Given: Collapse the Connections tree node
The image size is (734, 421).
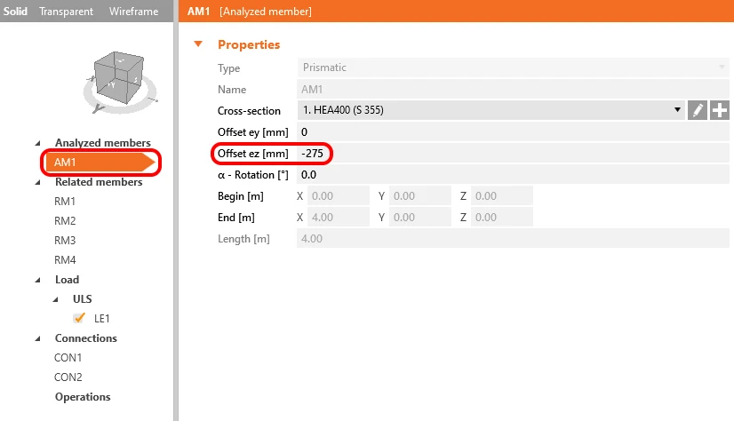Looking at the screenshot, I should tap(38, 338).
